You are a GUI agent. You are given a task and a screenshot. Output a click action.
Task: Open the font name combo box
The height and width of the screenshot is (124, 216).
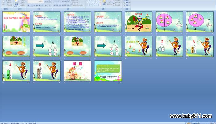click(x=33, y=2)
